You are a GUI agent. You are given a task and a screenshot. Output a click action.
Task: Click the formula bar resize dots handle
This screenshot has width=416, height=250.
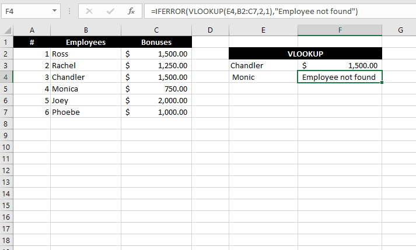pyautogui.click(x=69, y=11)
